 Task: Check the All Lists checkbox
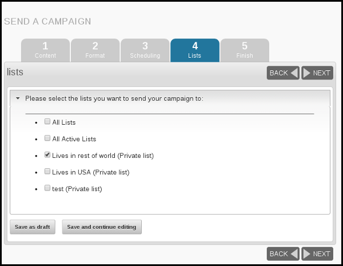pos(47,121)
